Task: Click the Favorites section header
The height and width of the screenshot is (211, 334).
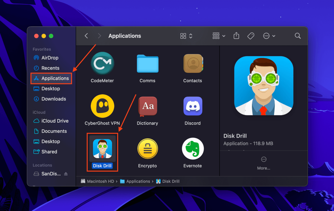Action: point(42,49)
